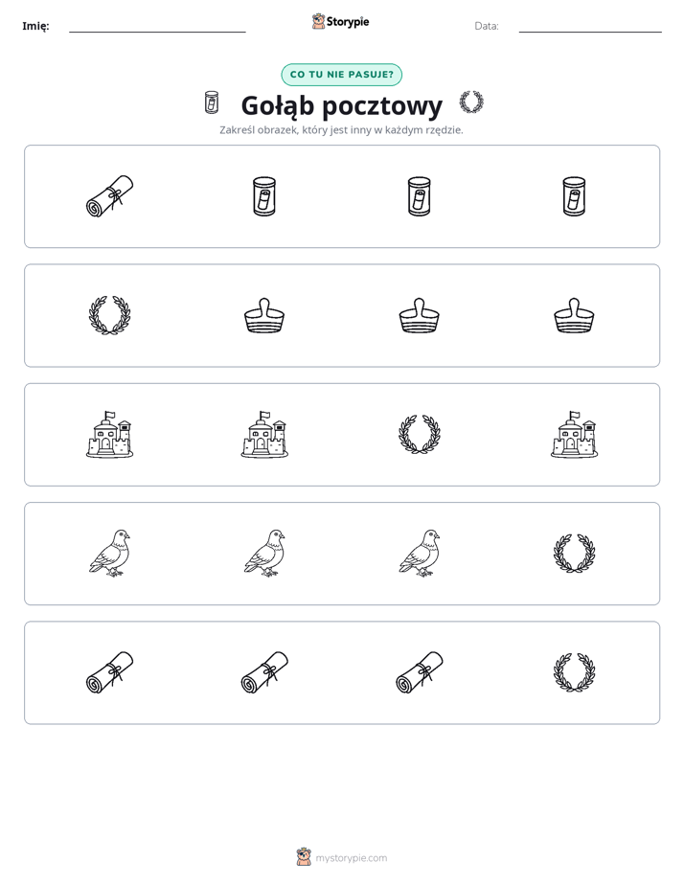The height and width of the screenshot is (885, 684).
Task: Click the Storypie logo at top
Action: [340, 21]
